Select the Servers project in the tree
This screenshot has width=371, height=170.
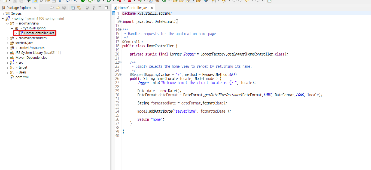coord(16,14)
